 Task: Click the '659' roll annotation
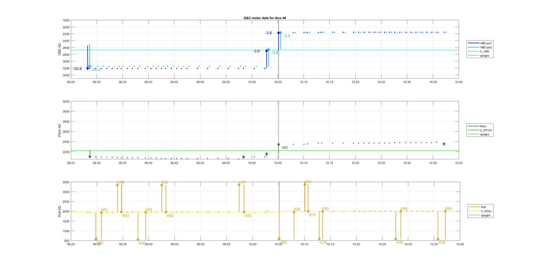point(404,209)
